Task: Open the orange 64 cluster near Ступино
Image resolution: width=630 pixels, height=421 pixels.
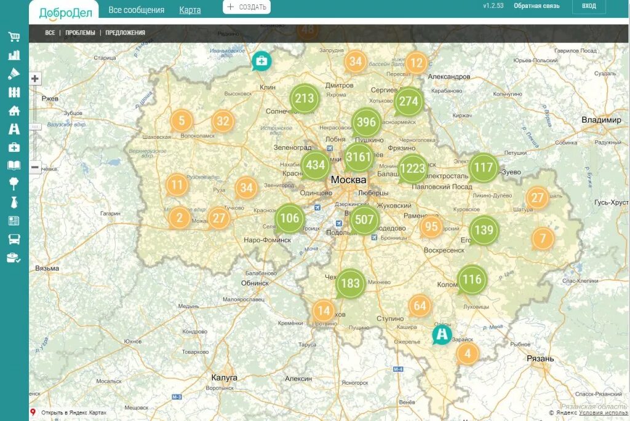Action: coord(420,306)
